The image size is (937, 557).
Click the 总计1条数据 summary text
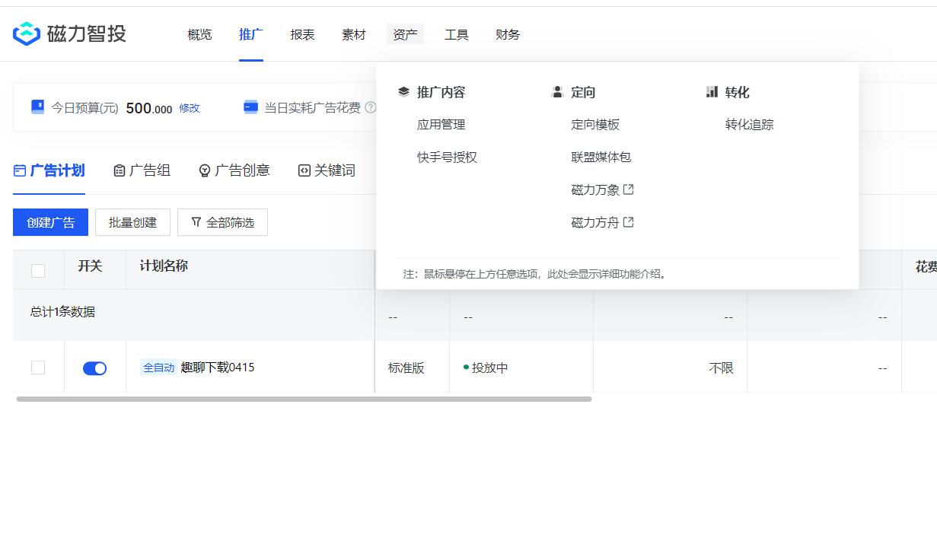(x=62, y=312)
